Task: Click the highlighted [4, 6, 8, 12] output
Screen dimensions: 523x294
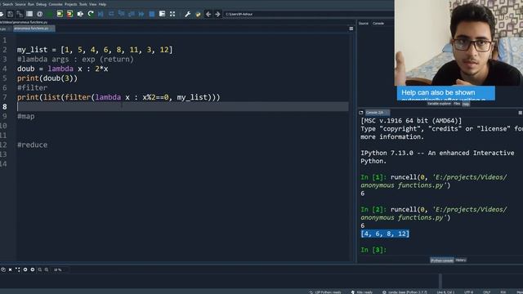Action: tap(385, 234)
